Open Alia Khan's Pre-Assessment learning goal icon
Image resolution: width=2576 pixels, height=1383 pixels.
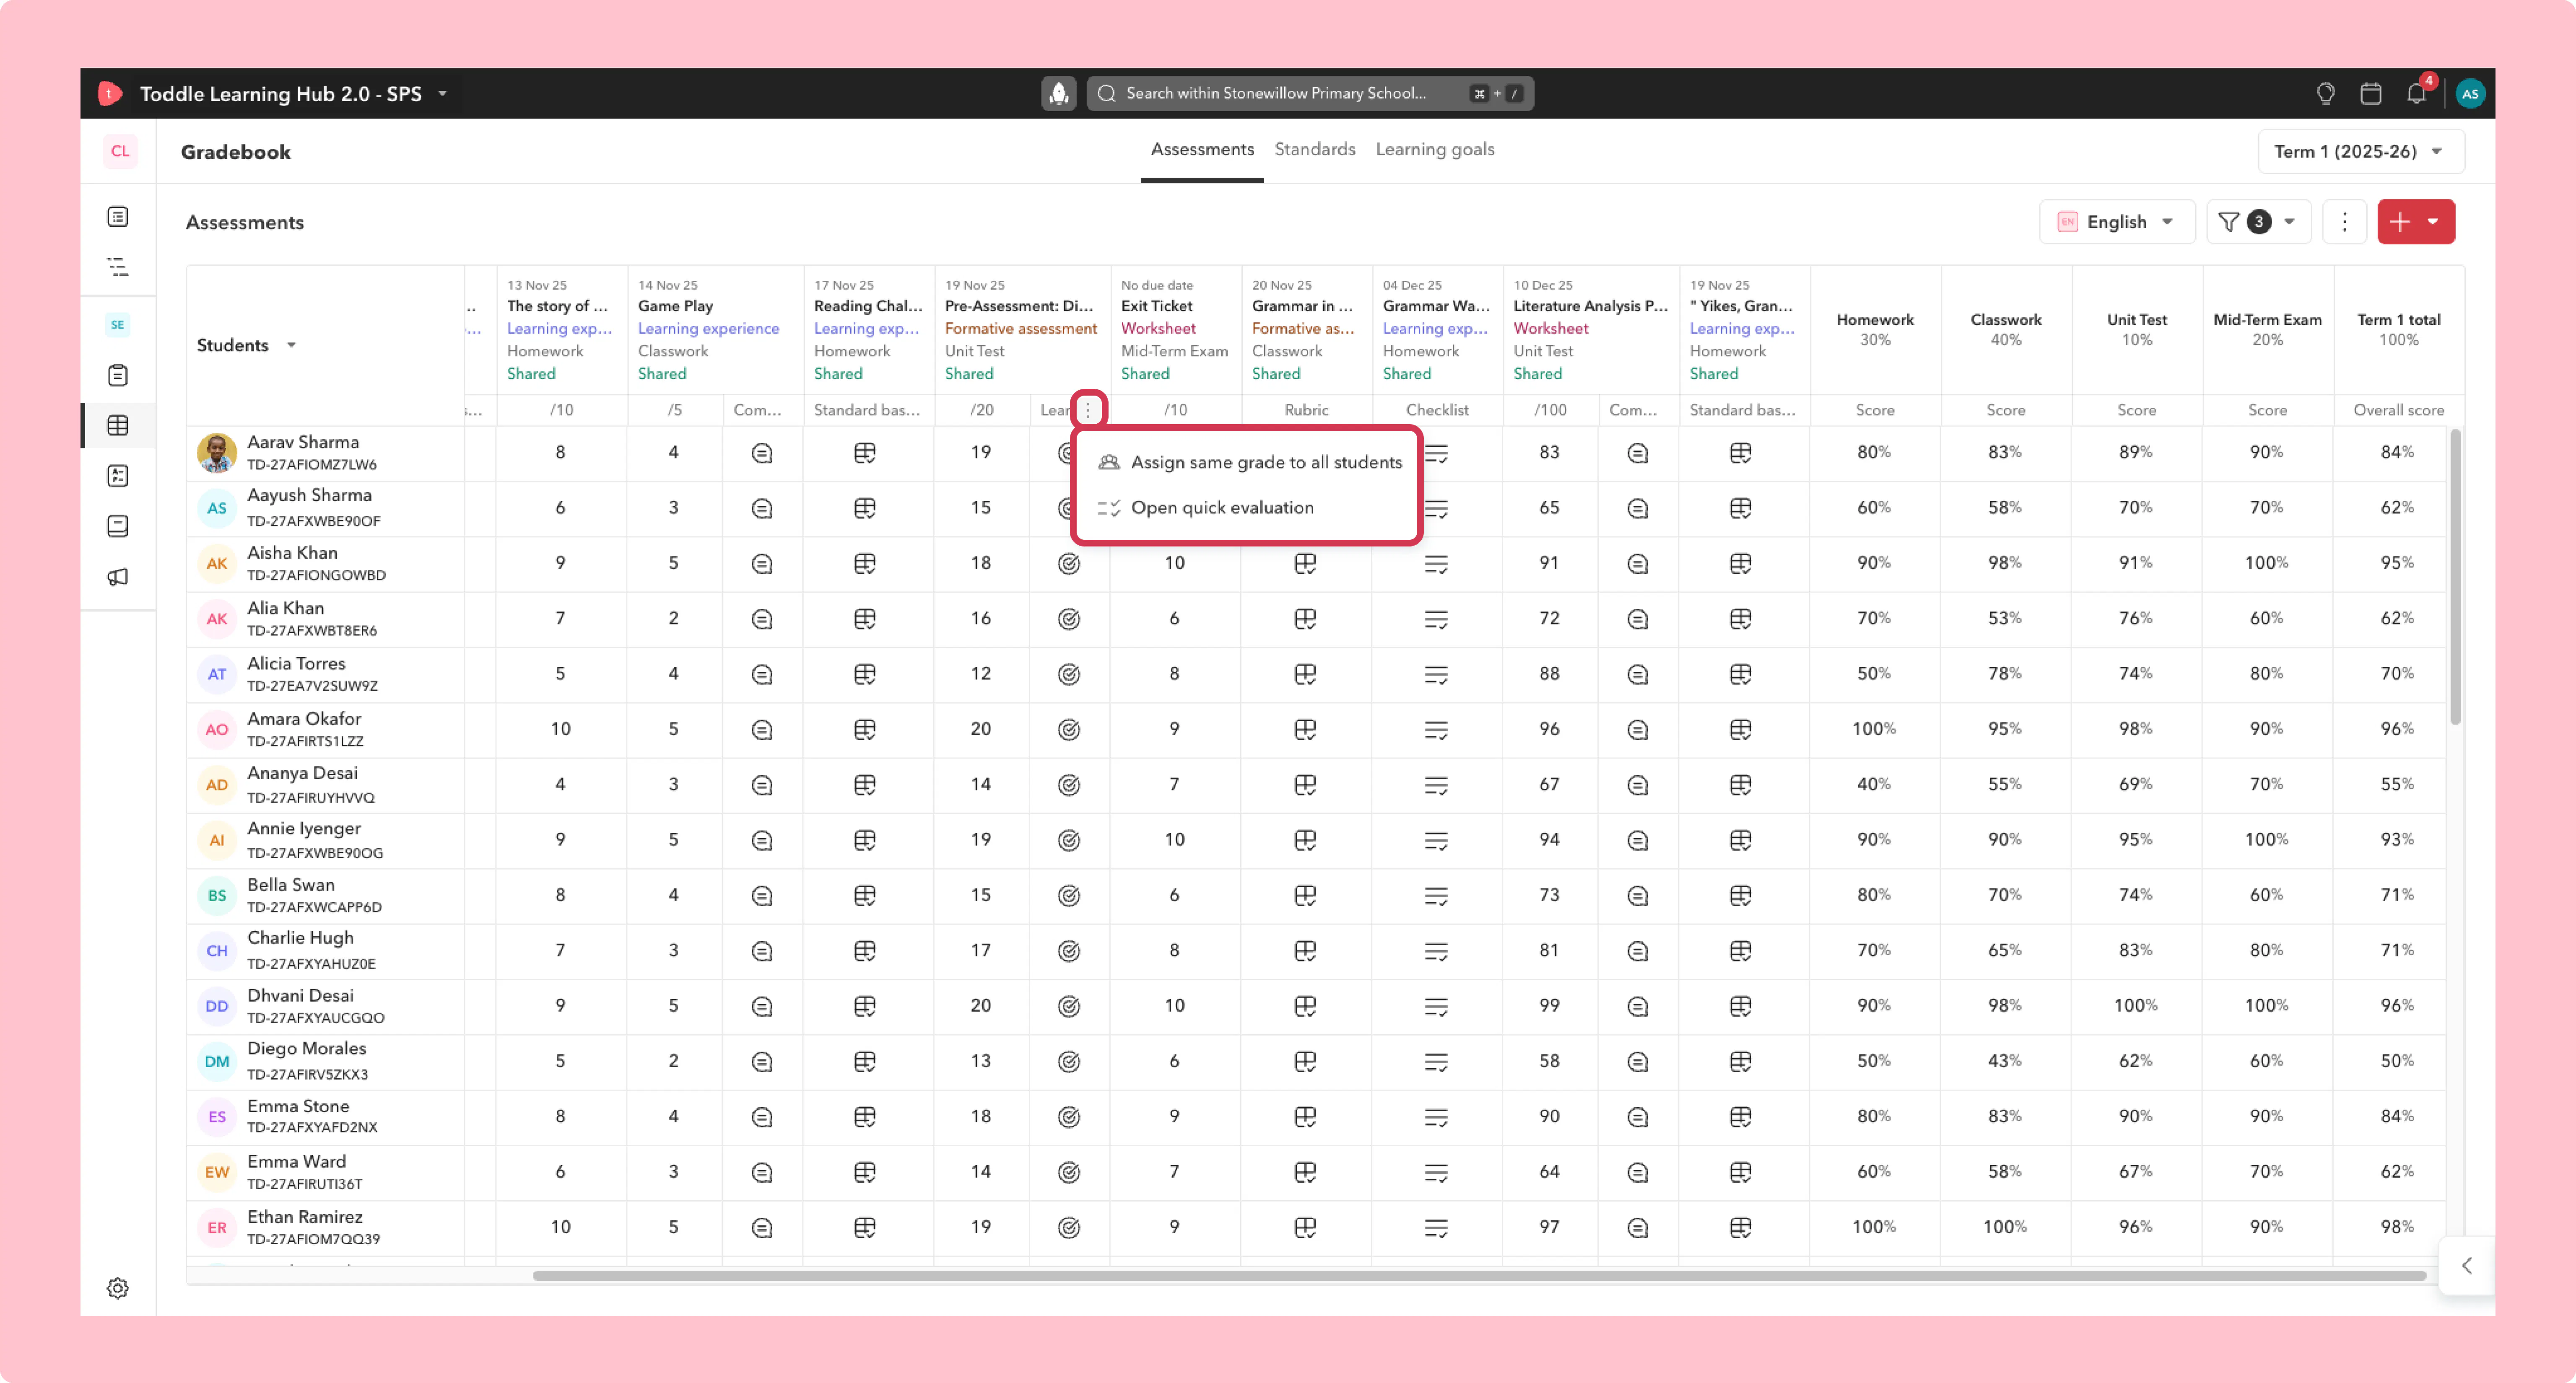pyautogui.click(x=1069, y=619)
